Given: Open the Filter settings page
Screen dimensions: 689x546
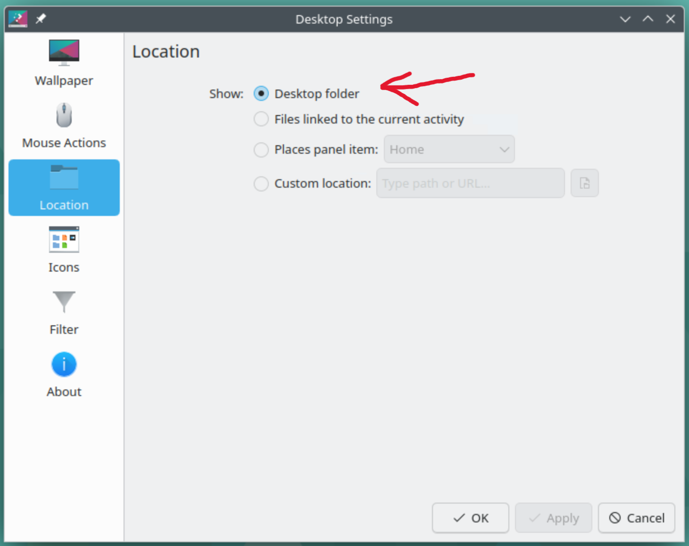Looking at the screenshot, I should click(64, 311).
